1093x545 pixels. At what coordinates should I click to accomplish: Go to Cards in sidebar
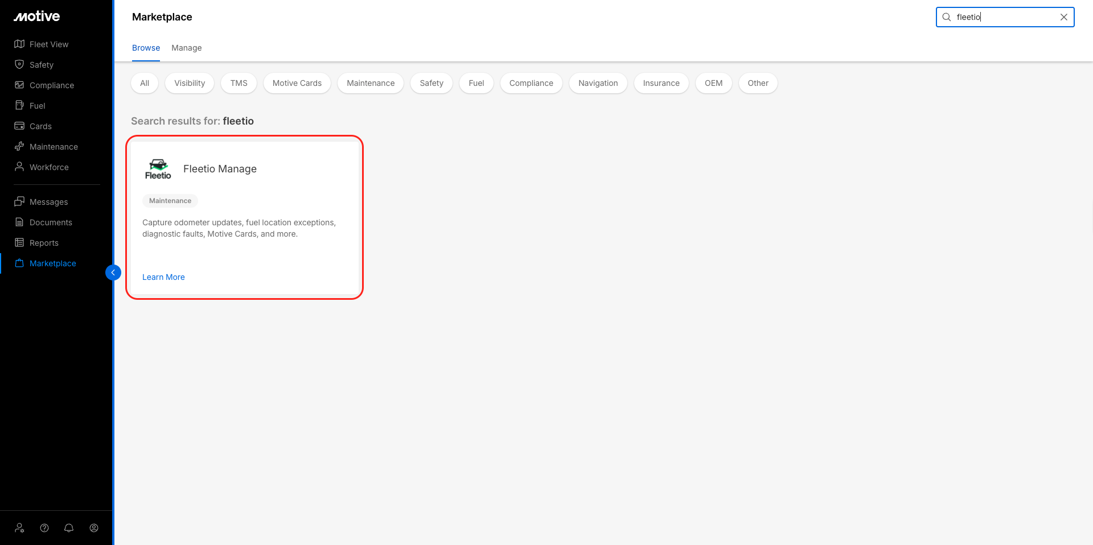point(40,126)
